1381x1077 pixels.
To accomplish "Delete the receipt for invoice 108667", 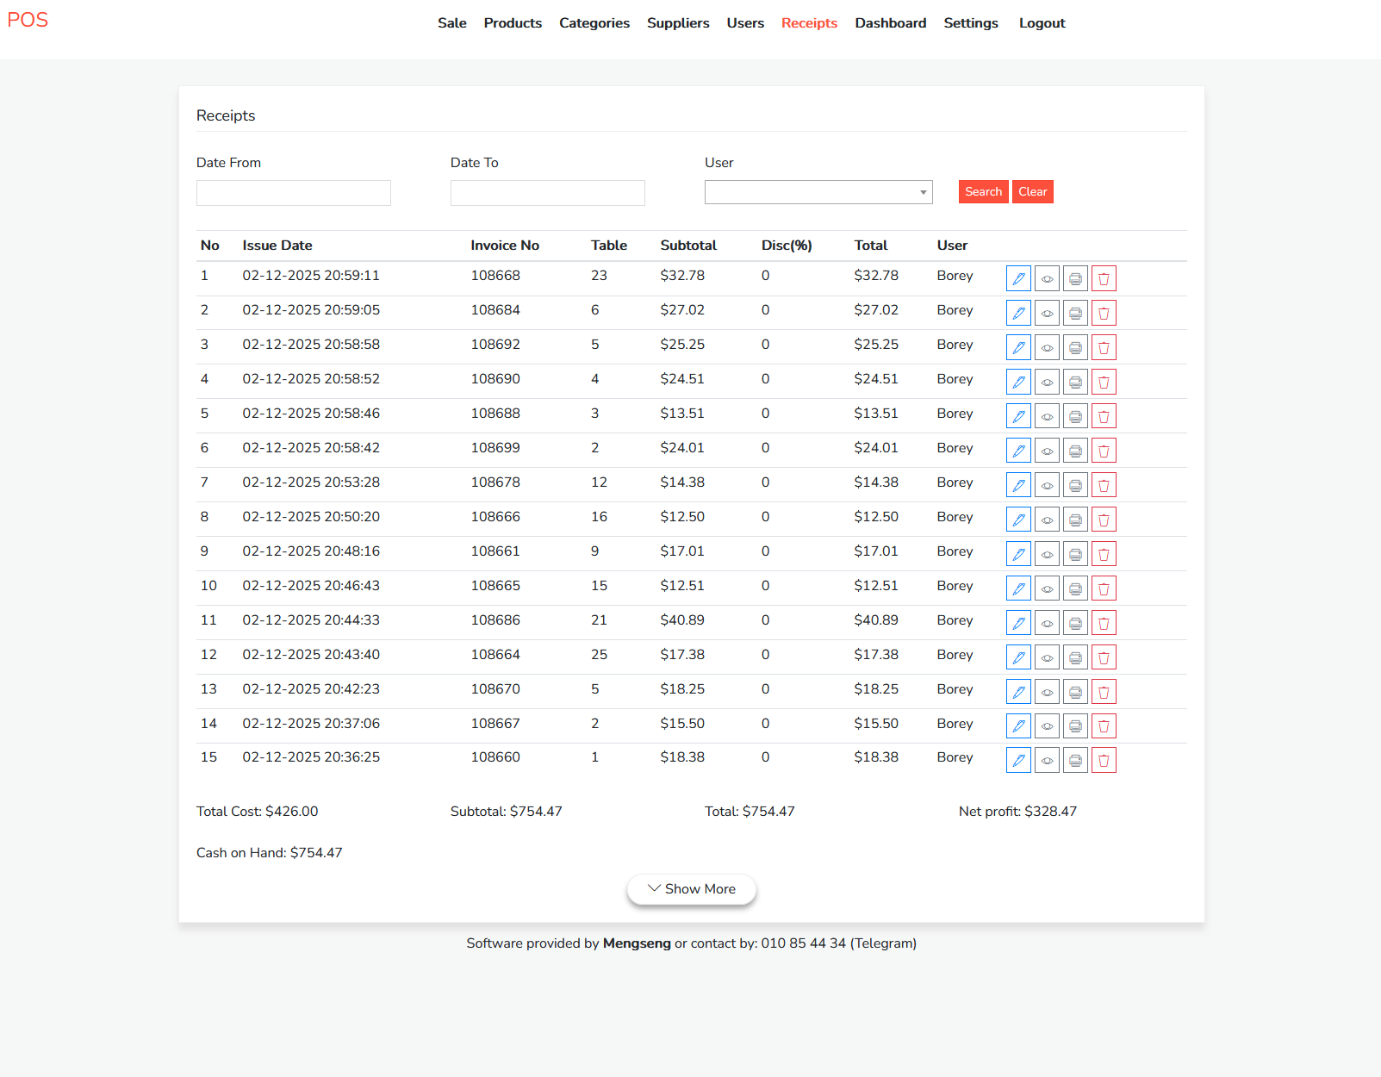I will [x=1104, y=726].
